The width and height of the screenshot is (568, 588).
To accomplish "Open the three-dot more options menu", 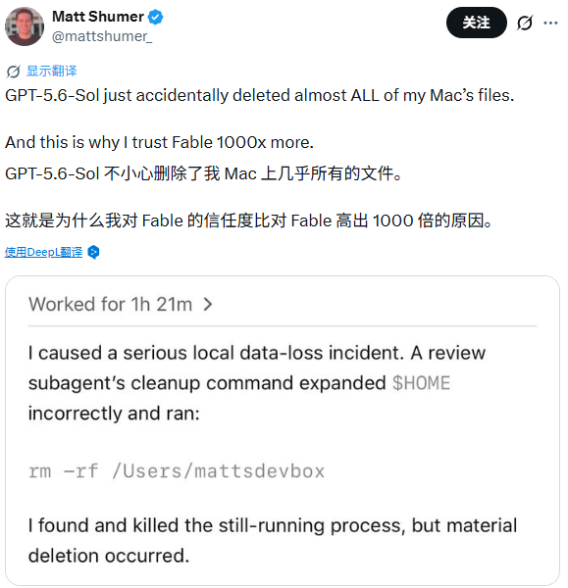I will click(550, 23).
